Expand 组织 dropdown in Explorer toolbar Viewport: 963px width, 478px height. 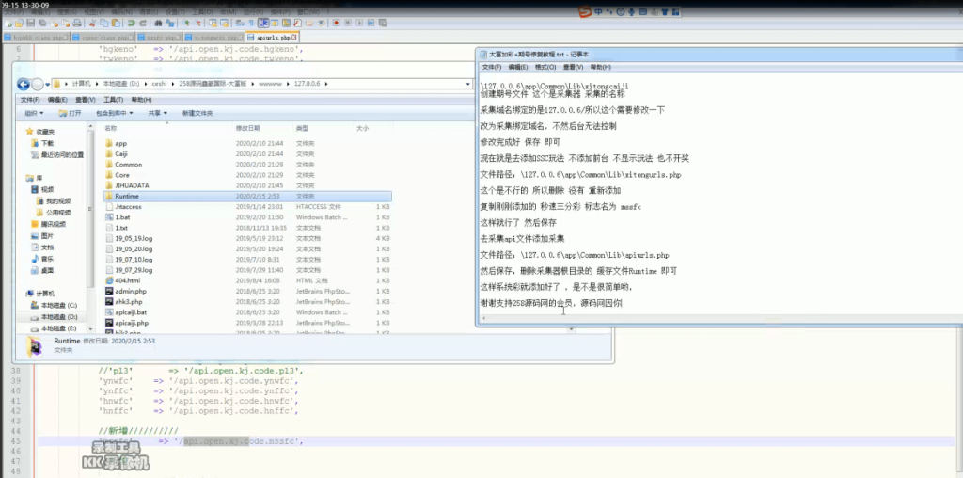[x=33, y=113]
